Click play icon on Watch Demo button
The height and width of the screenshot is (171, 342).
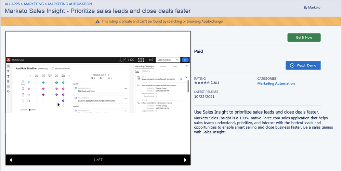click(x=292, y=65)
